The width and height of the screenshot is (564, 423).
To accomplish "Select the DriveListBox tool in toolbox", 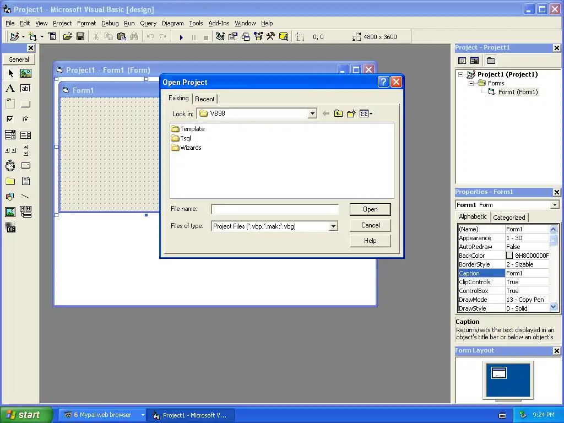I will tap(25, 165).
